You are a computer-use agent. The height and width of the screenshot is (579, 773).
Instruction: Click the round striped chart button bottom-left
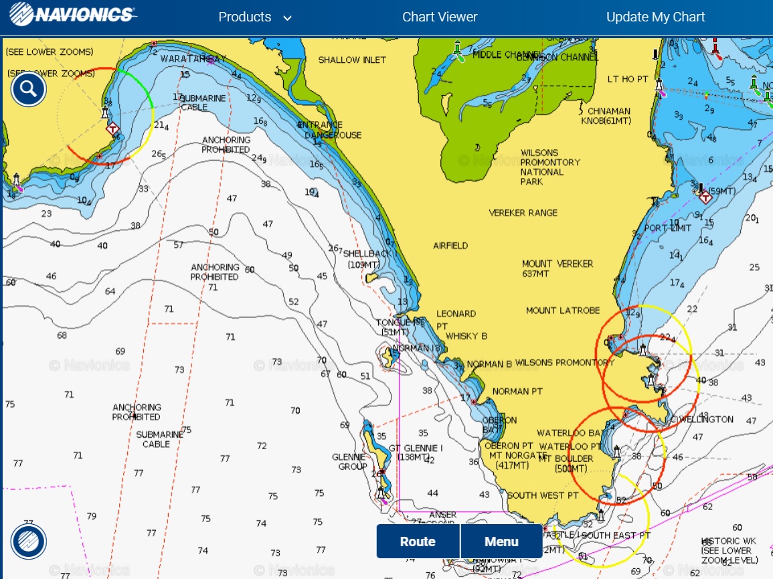[28, 541]
